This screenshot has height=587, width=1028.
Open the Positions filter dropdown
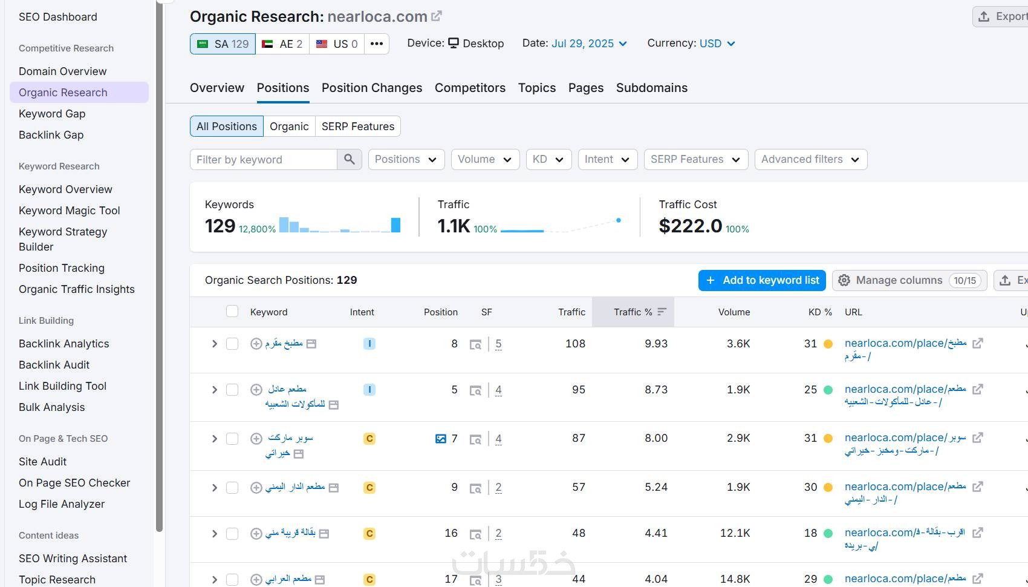coord(406,159)
